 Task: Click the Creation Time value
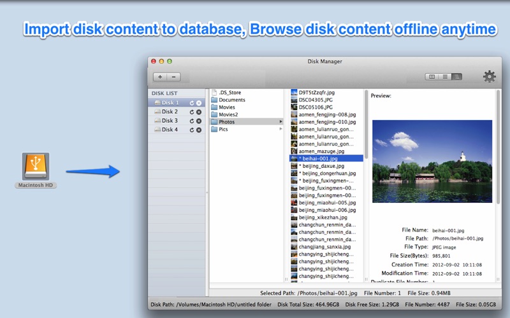pyautogui.click(x=457, y=265)
